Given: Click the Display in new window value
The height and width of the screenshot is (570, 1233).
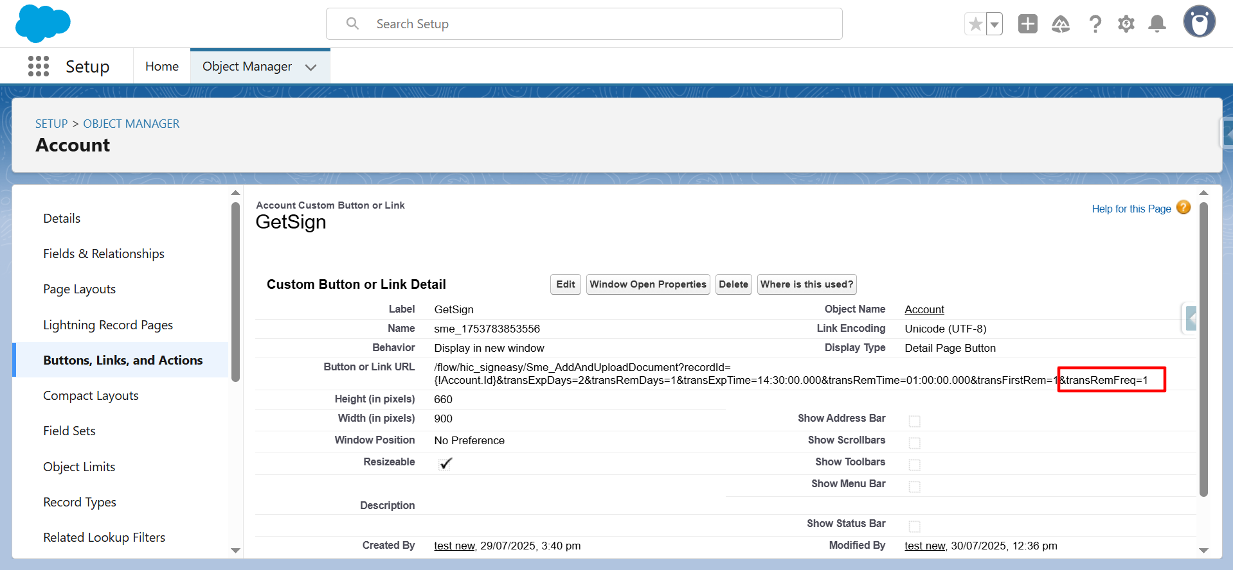Looking at the screenshot, I should click(489, 348).
